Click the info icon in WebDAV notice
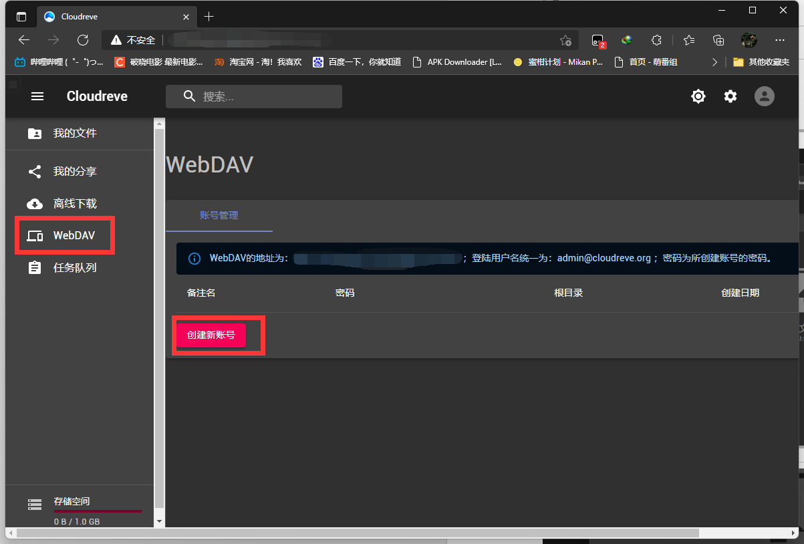The width and height of the screenshot is (804, 544). [x=194, y=258]
